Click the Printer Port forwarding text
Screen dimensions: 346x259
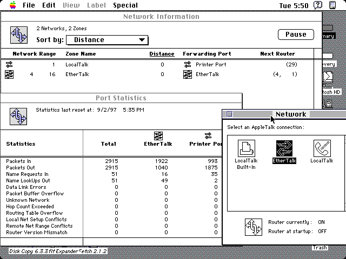(211, 65)
